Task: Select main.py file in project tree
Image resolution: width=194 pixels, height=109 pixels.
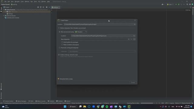Action: [x=10, y=14]
